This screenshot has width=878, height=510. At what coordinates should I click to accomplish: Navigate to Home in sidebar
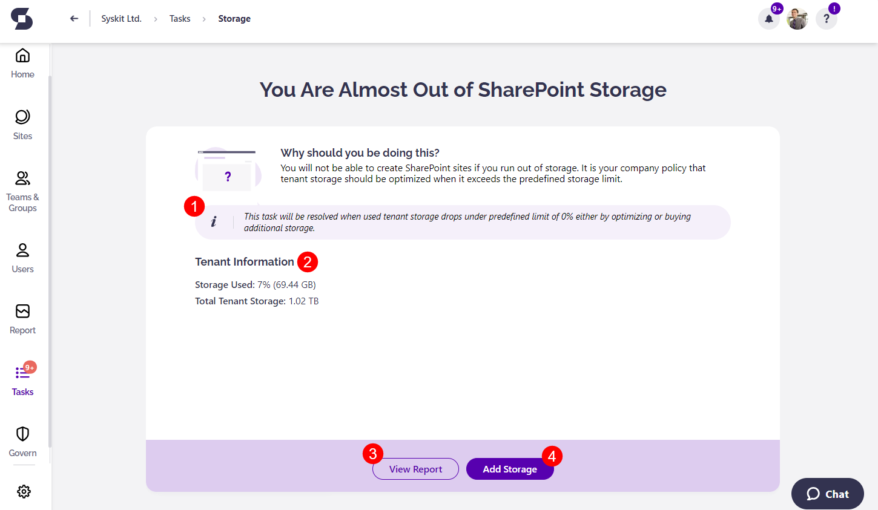[22, 64]
